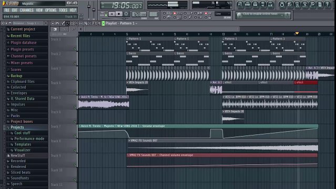This screenshot has height=189, width=336.
Task: Select the Slice tool in playlist toolbar
Action: (x=86, y=23)
